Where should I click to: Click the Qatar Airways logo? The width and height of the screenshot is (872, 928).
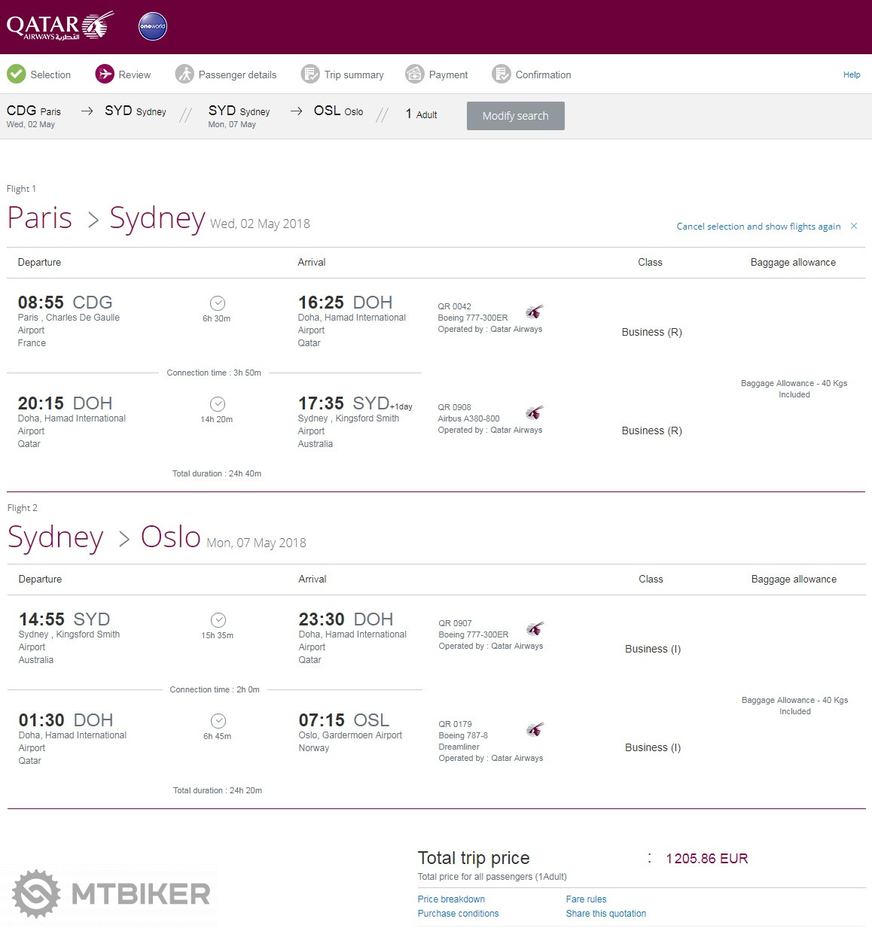pyautogui.click(x=60, y=26)
